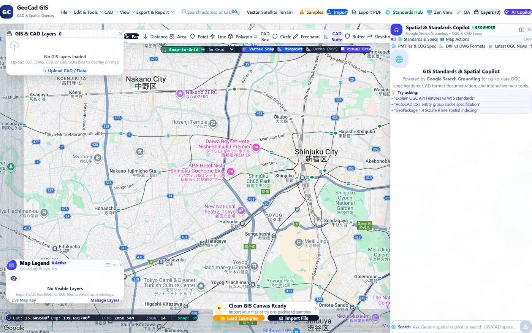Click the Daiwa Roynet Hotel map pin
This screenshot has height=333, width=532.
(x=256, y=148)
